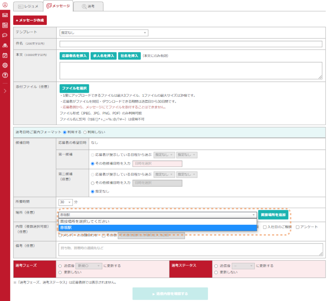Image resolution: width=328 pixels, height=301 pixels.
Task: Open the 所要時間 30 minute dropdown
Action: [66, 202]
